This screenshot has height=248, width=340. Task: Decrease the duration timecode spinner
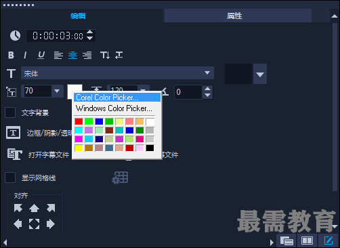pos(89,39)
